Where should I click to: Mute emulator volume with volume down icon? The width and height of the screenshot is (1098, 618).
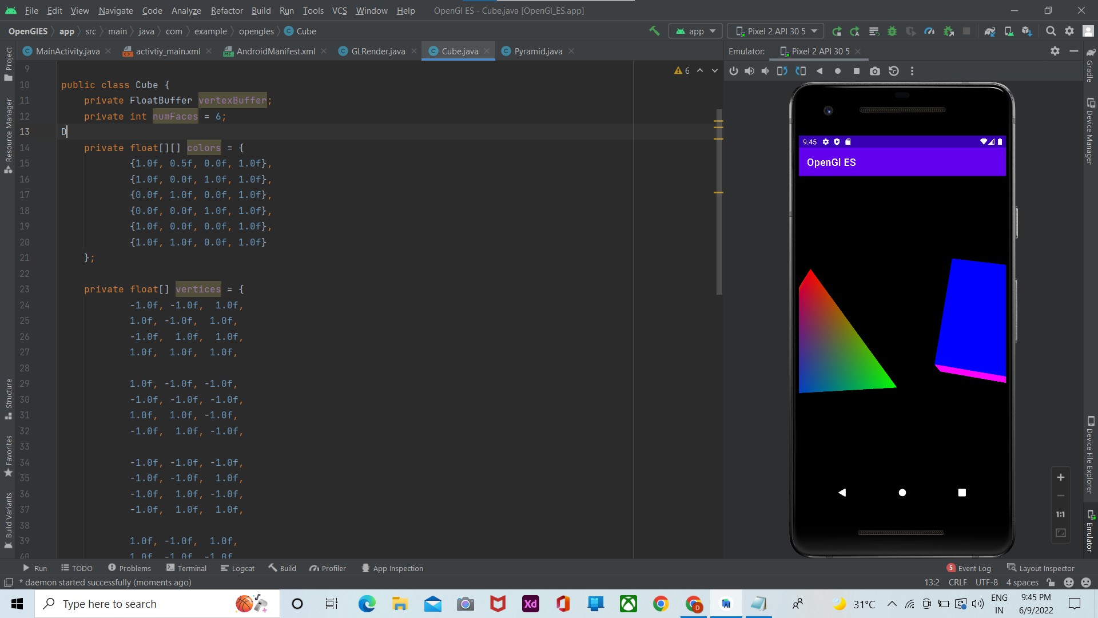tap(766, 71)
